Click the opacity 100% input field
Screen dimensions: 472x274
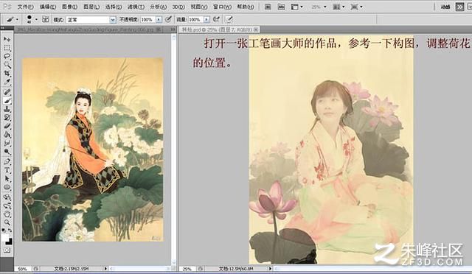(x=147, y=20)
